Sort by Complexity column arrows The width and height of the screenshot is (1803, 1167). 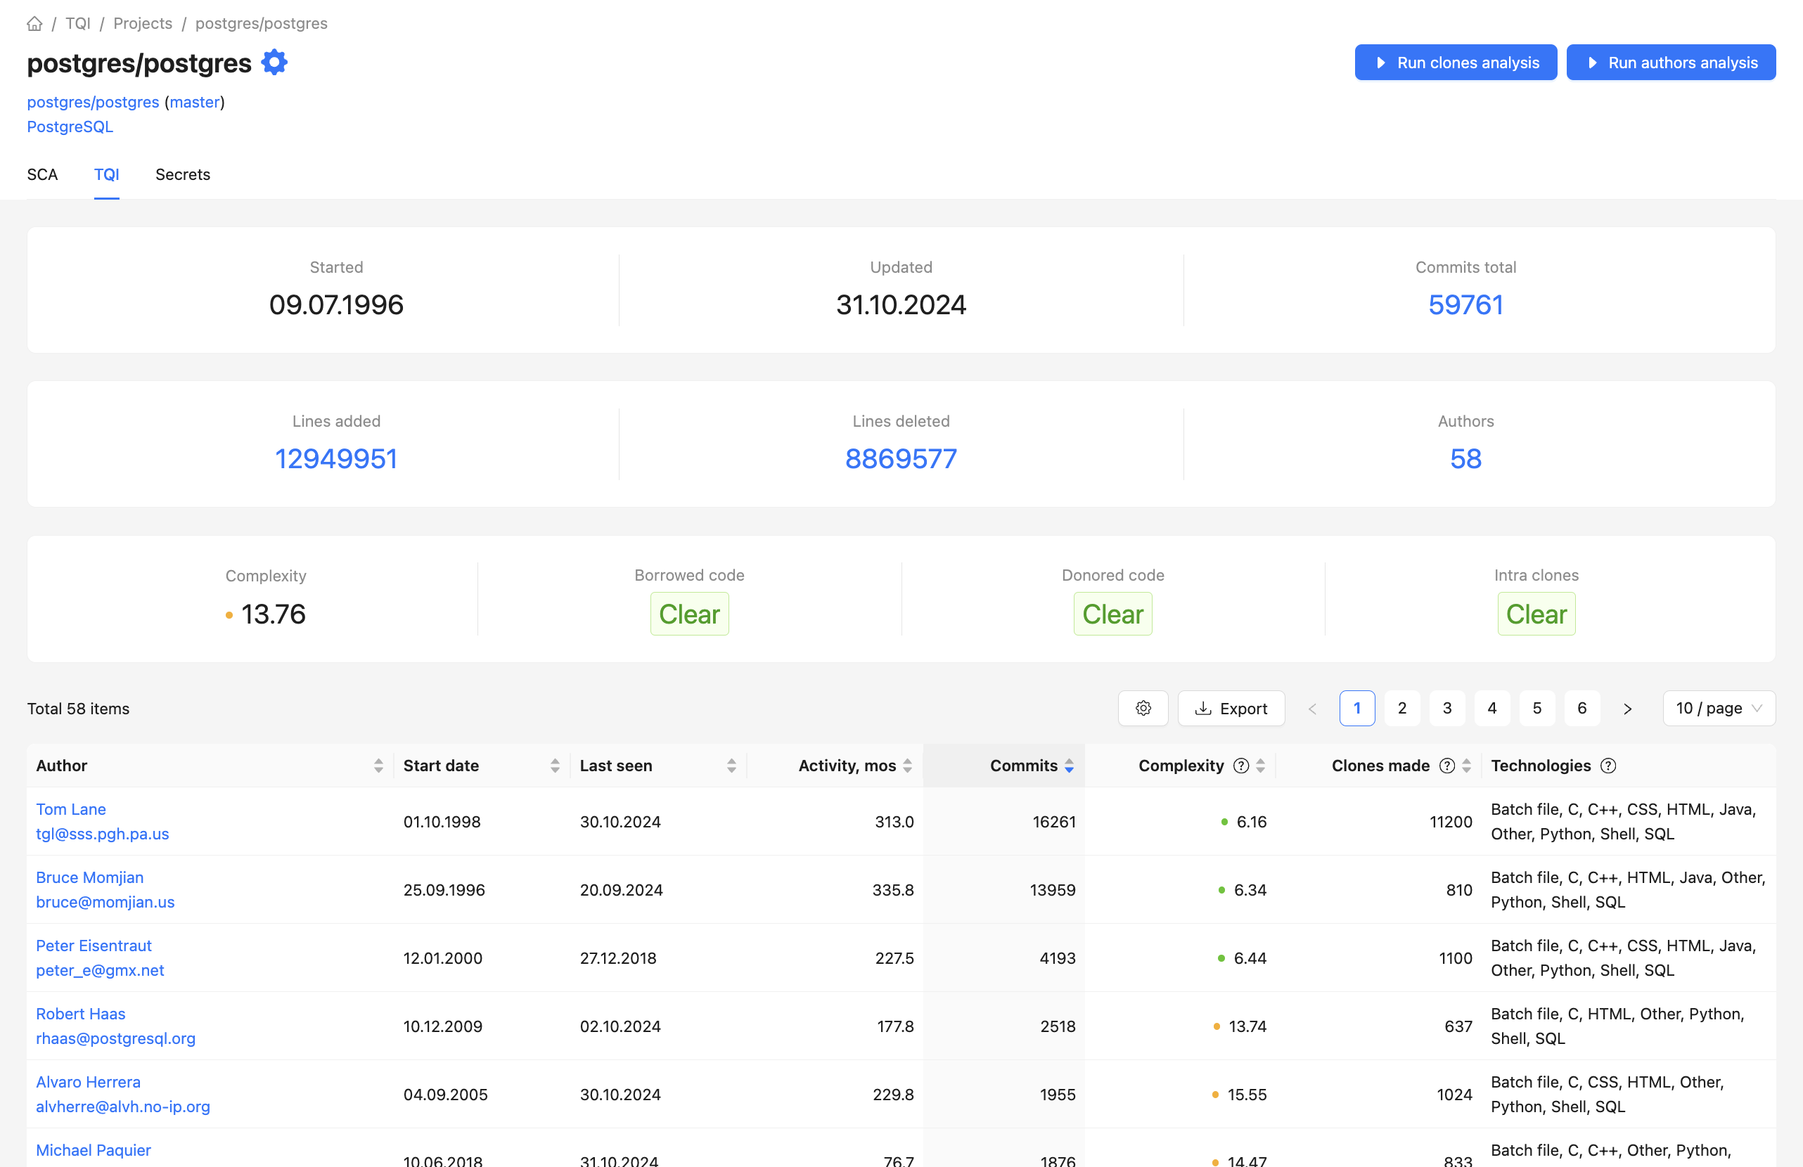pos(1260,766)
